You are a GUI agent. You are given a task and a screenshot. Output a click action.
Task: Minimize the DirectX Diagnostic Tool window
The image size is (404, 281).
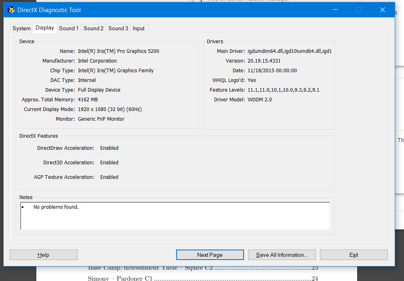tap(335, 10)
